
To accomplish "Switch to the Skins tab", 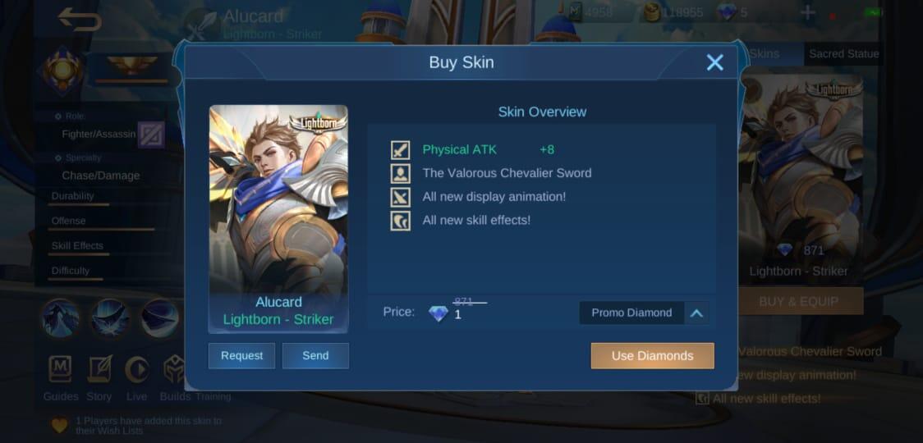I will coord(764,54).
